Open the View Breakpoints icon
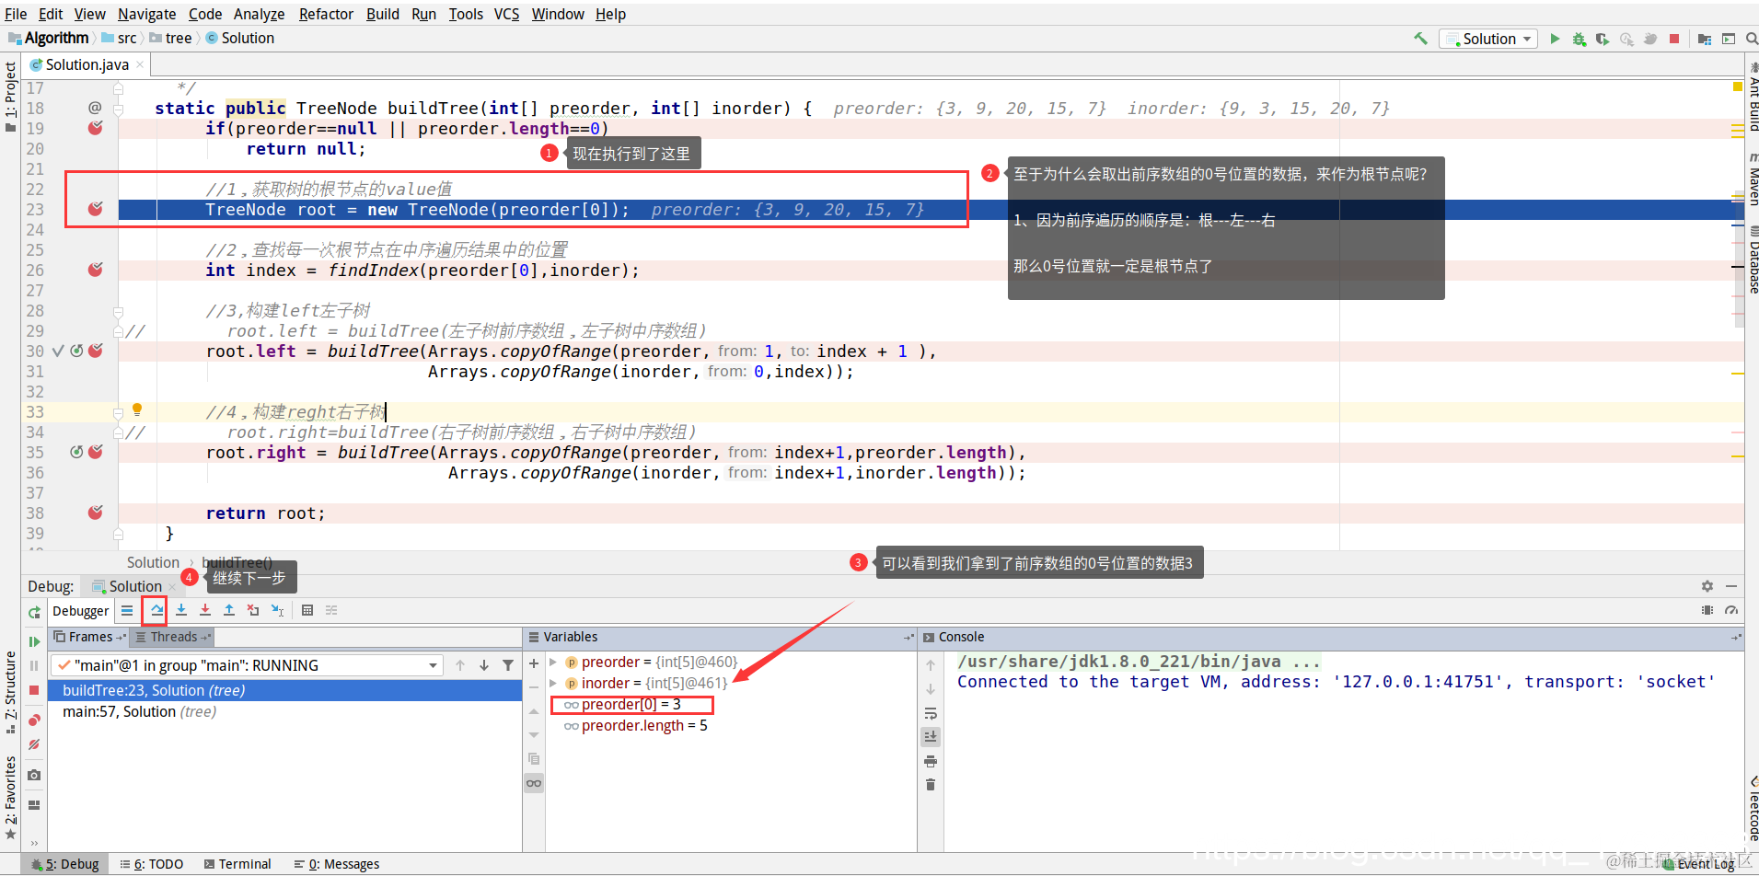The width and height of the screenshot is (1759, 876). [34, 720]
